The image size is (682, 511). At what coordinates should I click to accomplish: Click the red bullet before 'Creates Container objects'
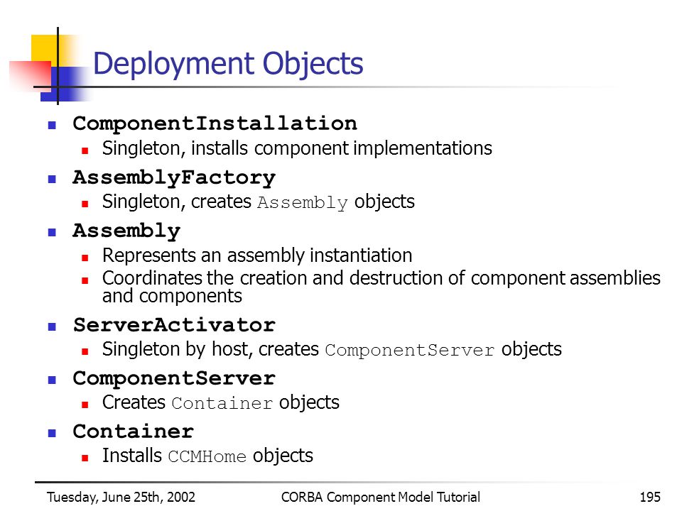85,405
